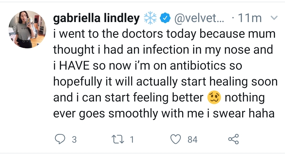Click 'swear haha' at the tweet's end
Screen dimensions: 285x157
(244, 113)
